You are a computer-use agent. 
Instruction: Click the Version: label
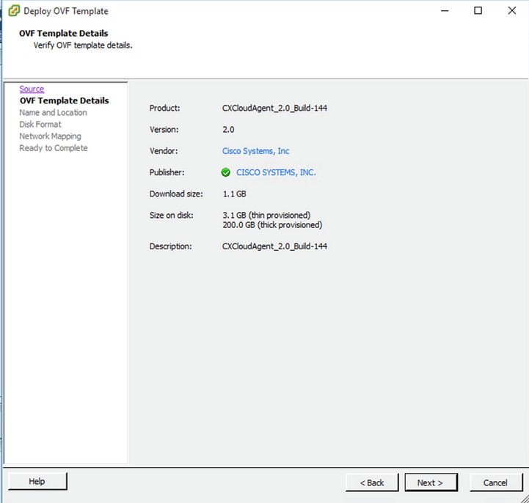pyautogui.click(x=164, y=130)
